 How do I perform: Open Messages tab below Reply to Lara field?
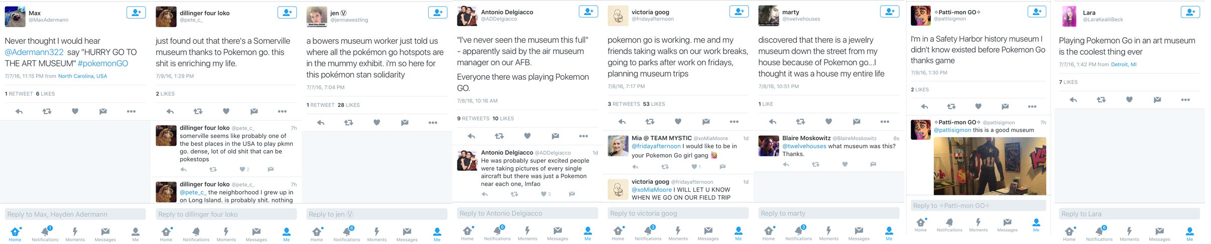pyautogui.click(x=1159, y=233)
